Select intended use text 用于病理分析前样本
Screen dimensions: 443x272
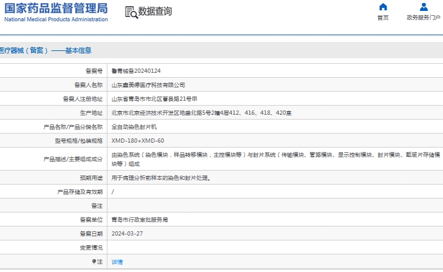click(x=161, y=178)
